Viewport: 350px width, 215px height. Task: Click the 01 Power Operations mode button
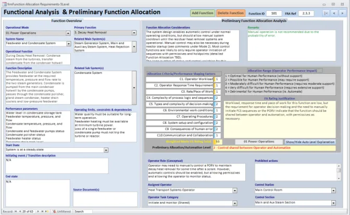(259, 142)
